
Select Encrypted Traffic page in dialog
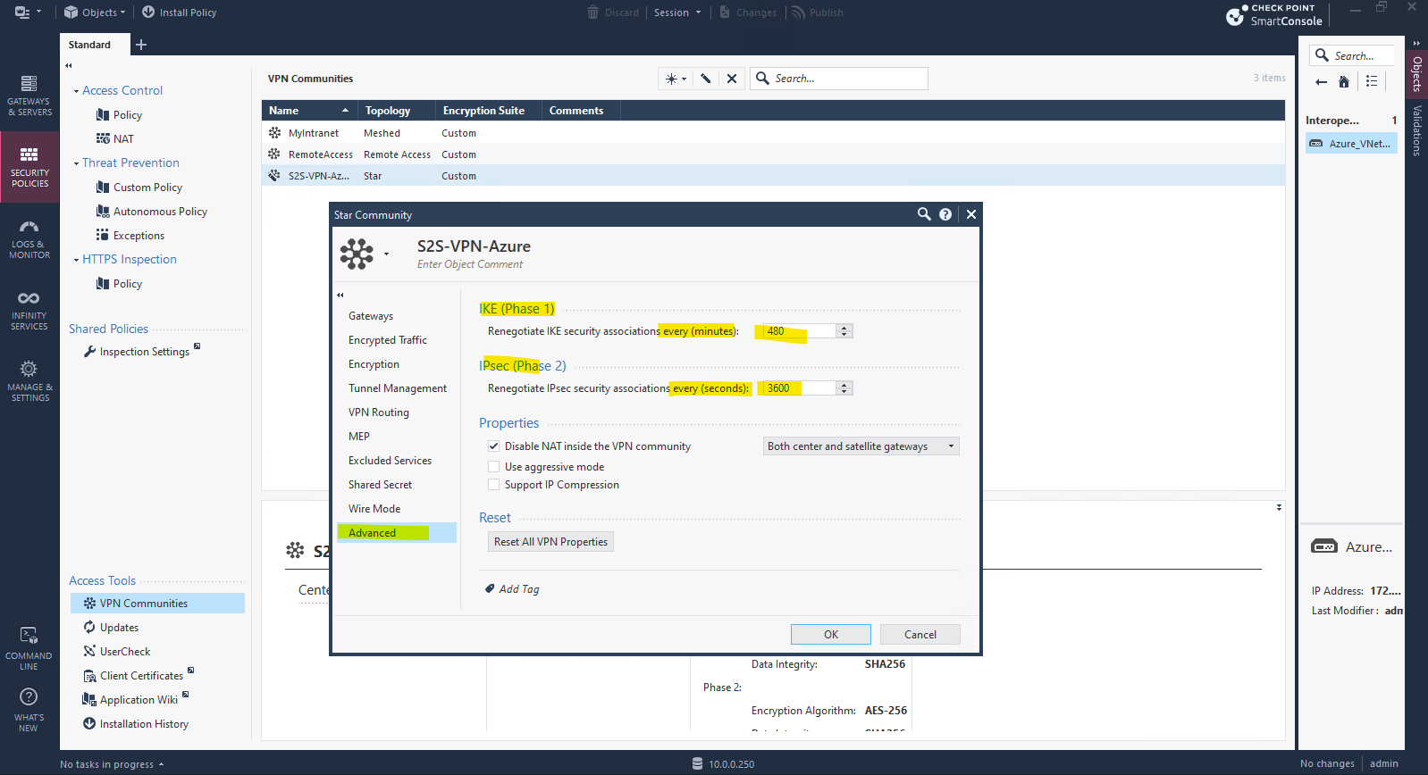[x=388, y=340]
